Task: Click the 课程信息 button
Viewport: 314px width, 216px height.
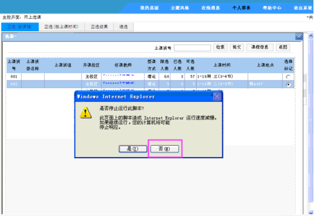Action: tap(260, 47)
